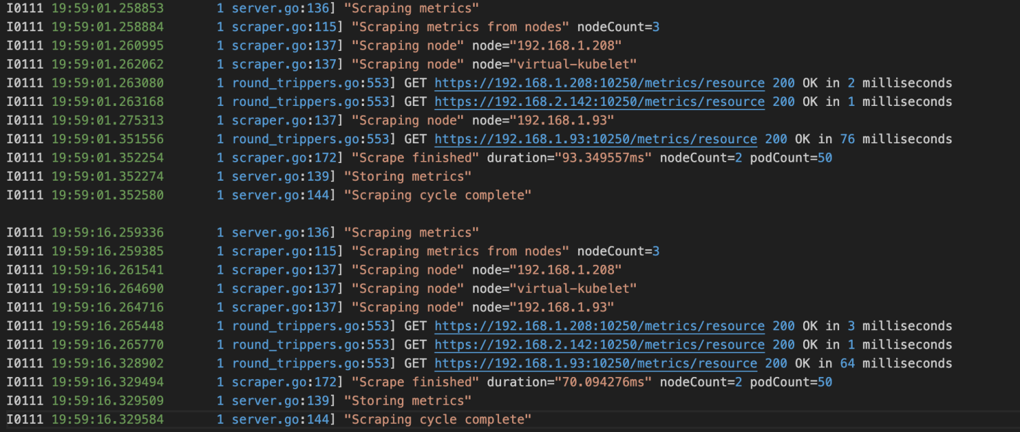Click the duration value "93.349557ms"
This screenshot has width=1020, height=432.
[x=604, y=158]
